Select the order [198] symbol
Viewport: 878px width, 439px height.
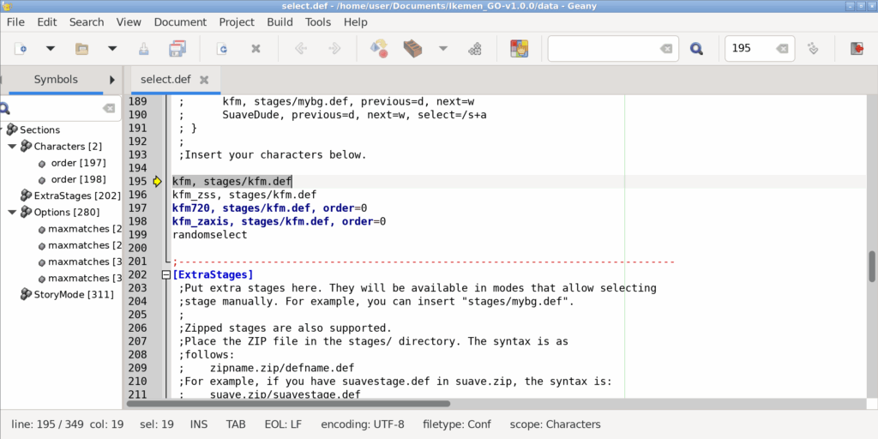(78, 179)
